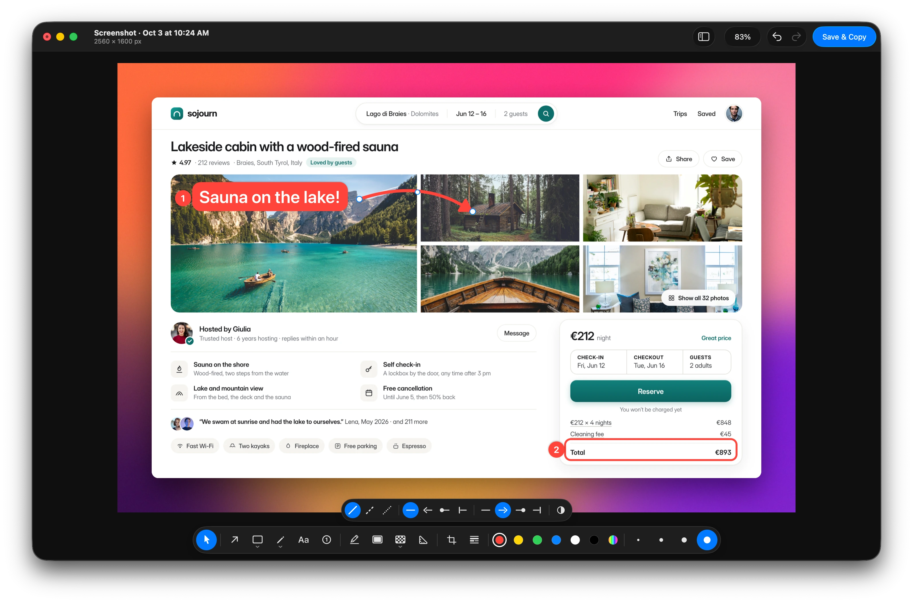This screenshot has width=913, height=603.
Task: Set end cap to arrowhead pointing right
Action: (x=502, y=510)
